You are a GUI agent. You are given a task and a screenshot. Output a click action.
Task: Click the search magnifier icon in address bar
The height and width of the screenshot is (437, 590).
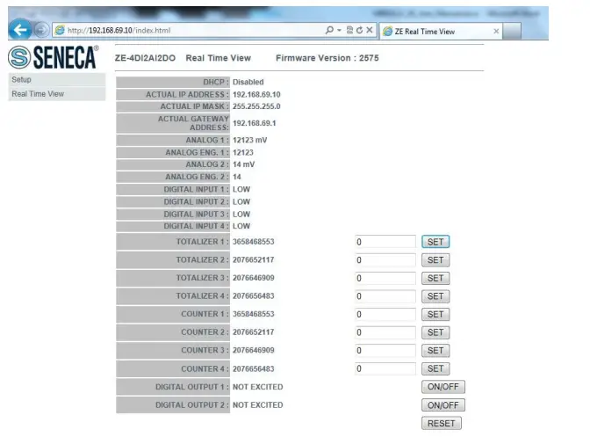(x=329, y=30)
